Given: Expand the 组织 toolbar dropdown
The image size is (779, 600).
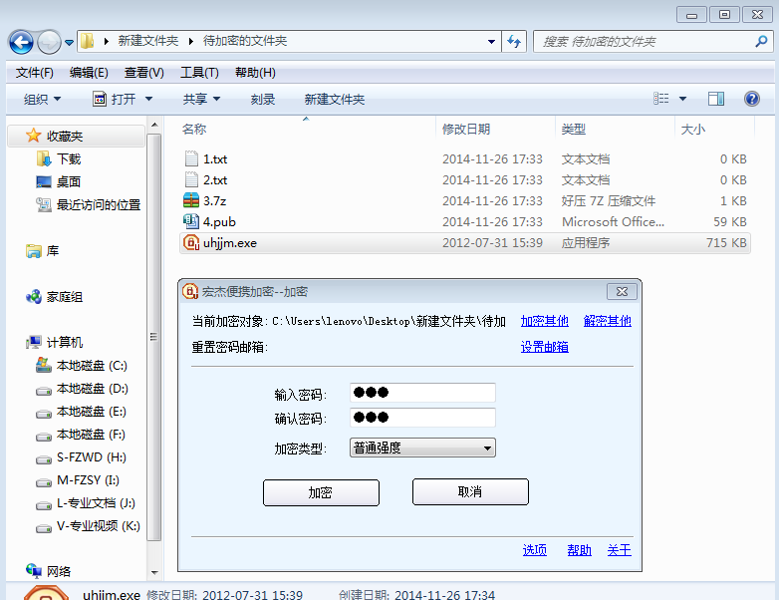Looking at the screenshot, I should pos(42,99).
